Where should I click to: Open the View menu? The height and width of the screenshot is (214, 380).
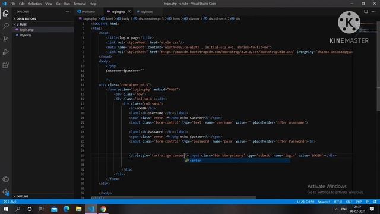click(x=49, y=4)
